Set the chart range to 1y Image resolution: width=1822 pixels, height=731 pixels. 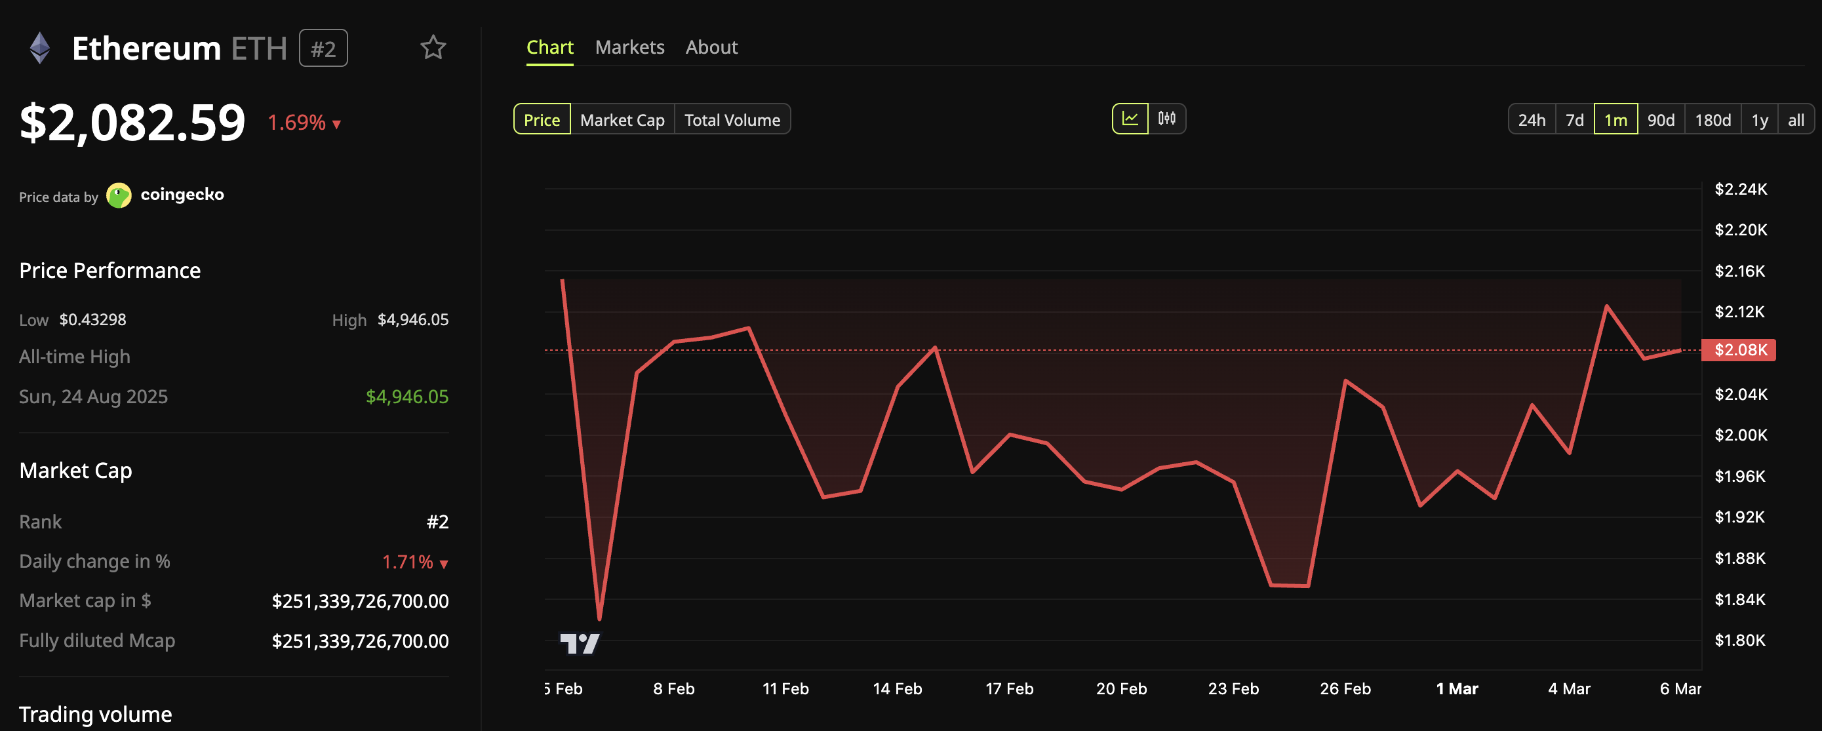1759,119
